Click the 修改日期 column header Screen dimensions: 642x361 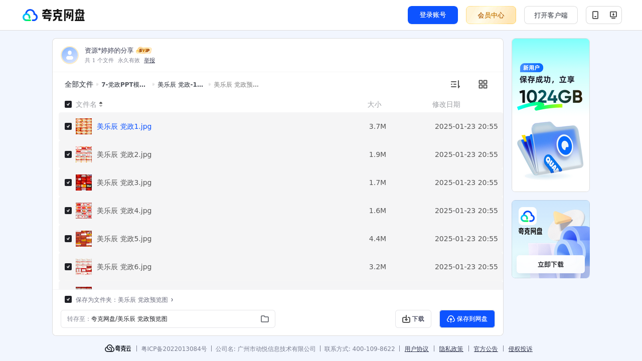(x=446, y=104)
